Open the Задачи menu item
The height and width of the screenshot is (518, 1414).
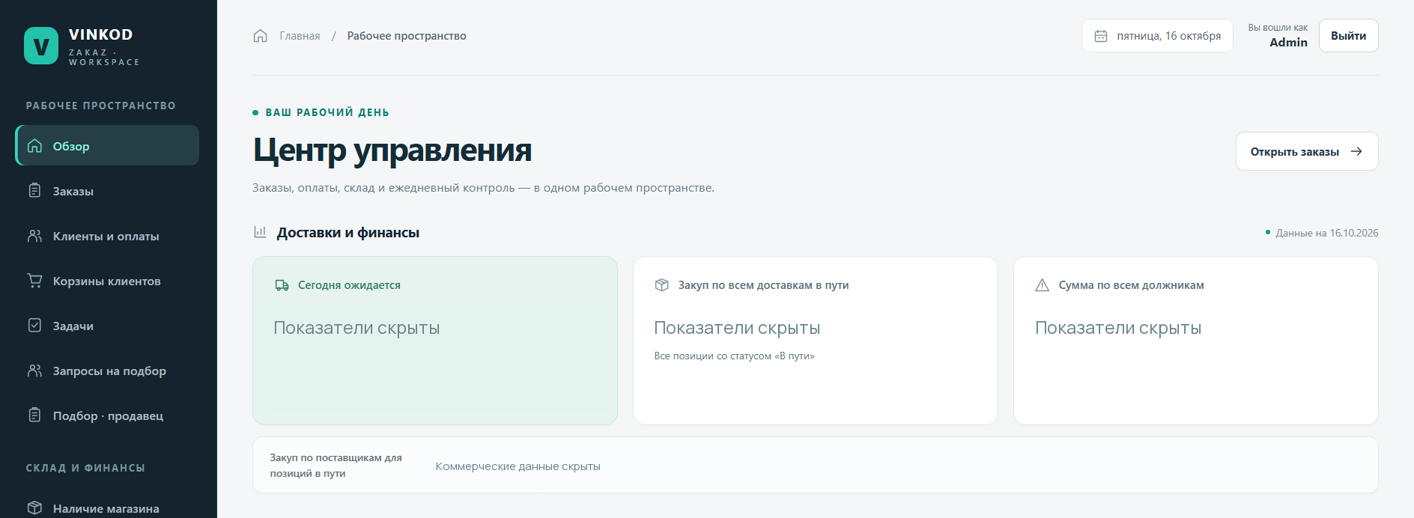pyautogui.click(x=107, y=326)
